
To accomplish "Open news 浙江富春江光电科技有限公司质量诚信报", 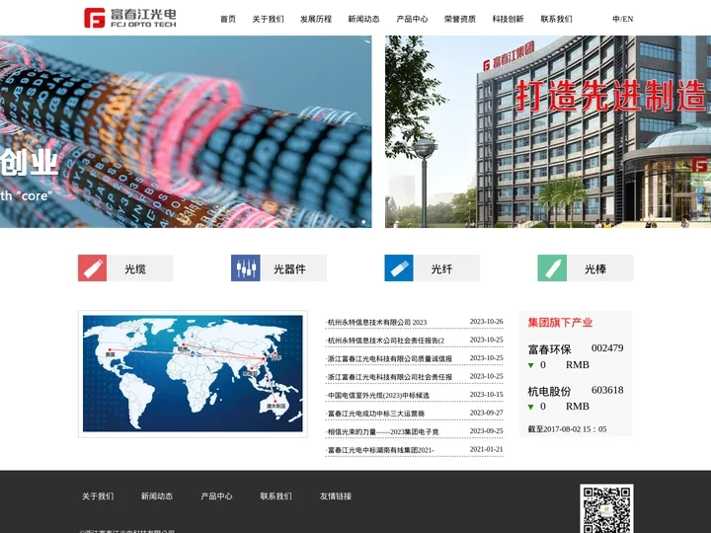I will click(x=389, y=358).
